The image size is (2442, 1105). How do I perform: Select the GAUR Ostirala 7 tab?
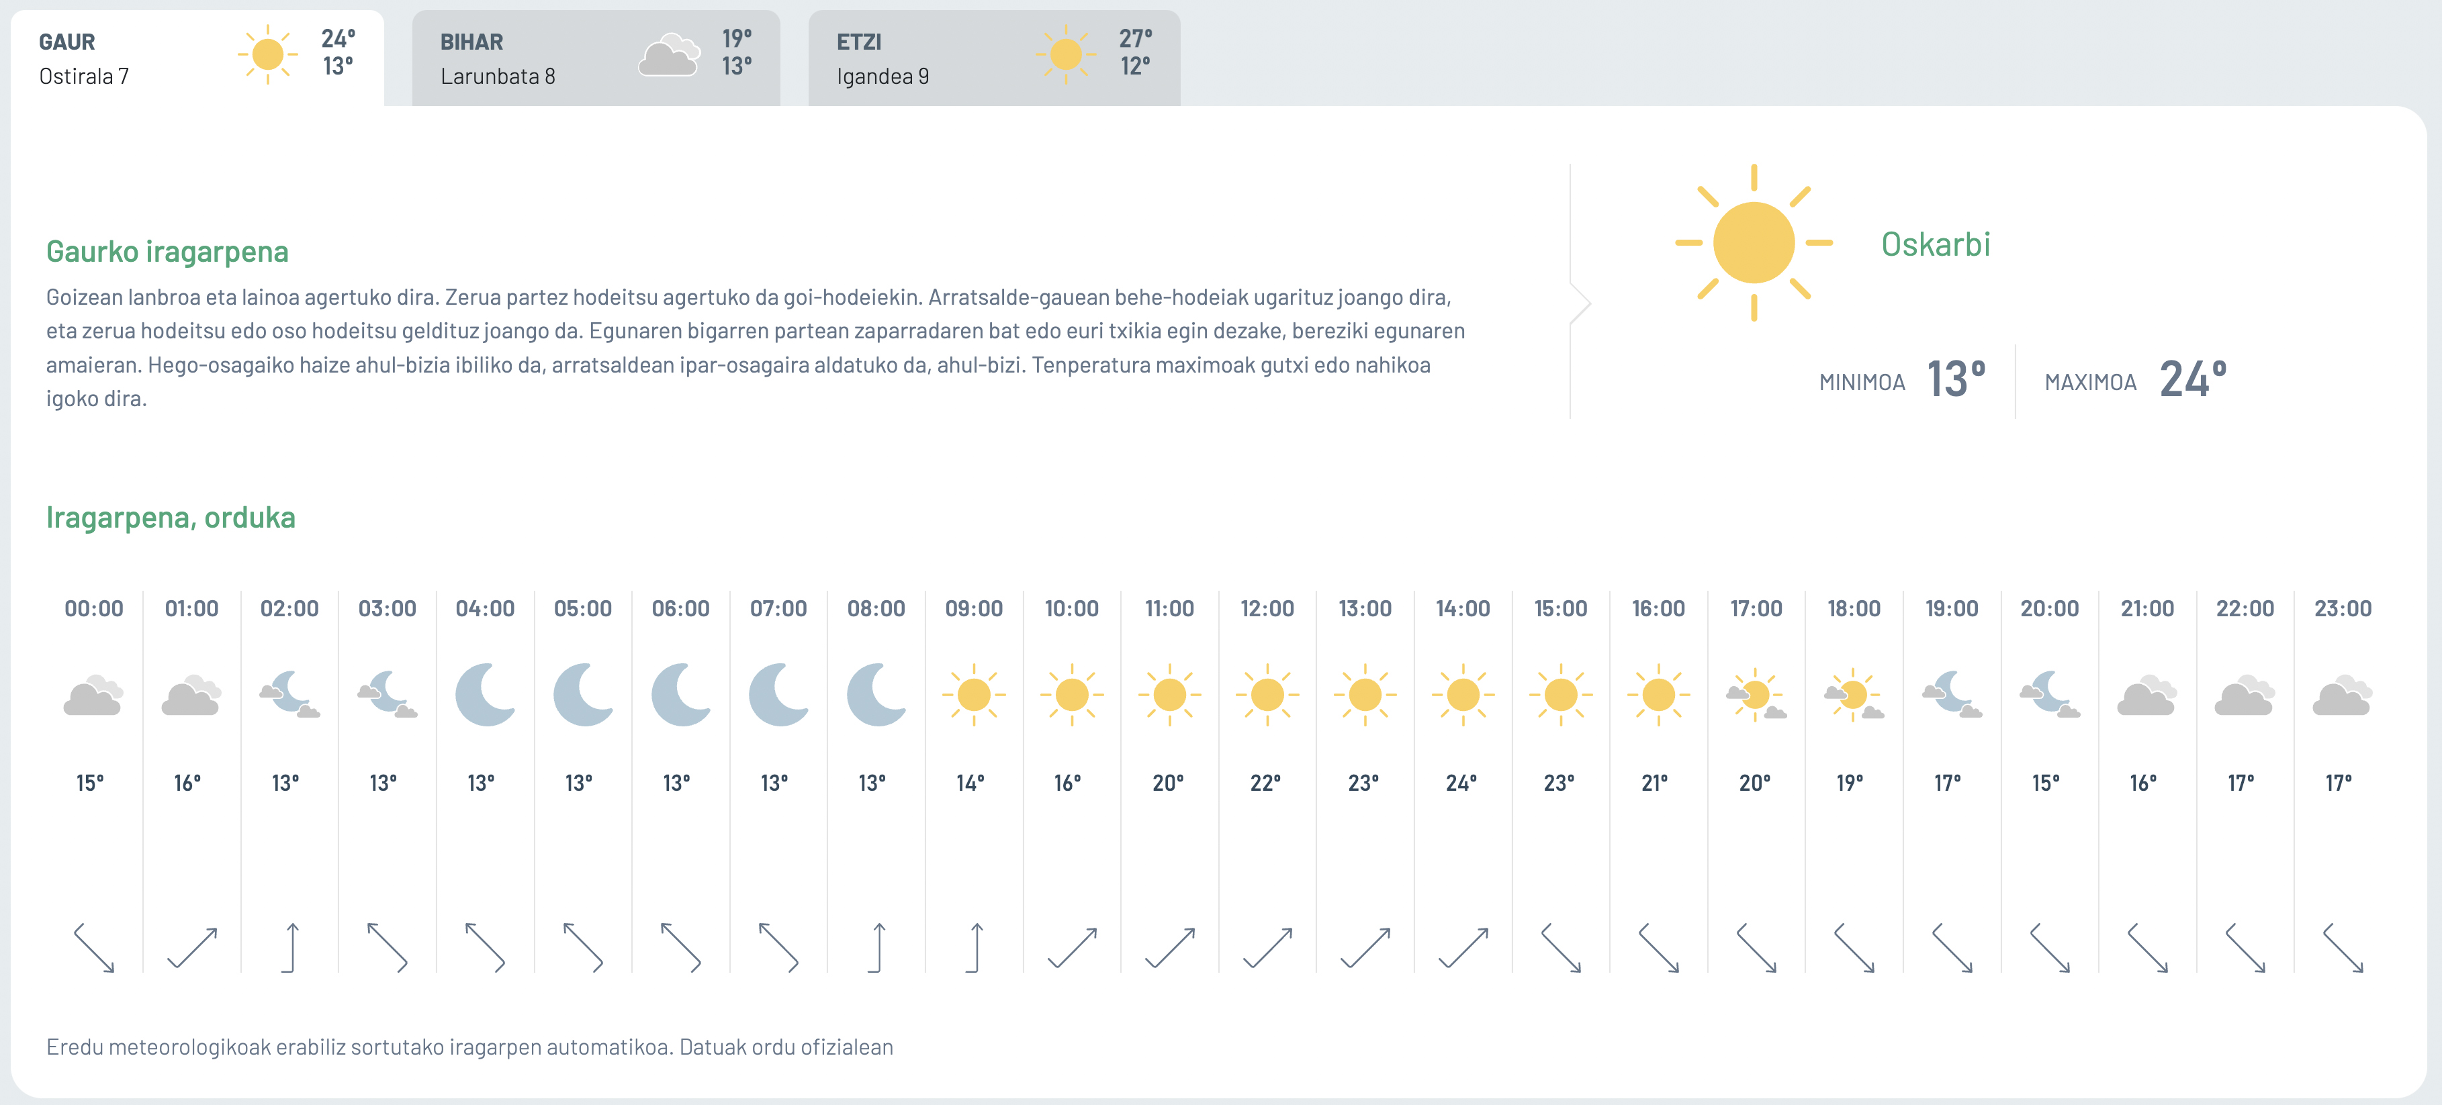pos(197,58)
